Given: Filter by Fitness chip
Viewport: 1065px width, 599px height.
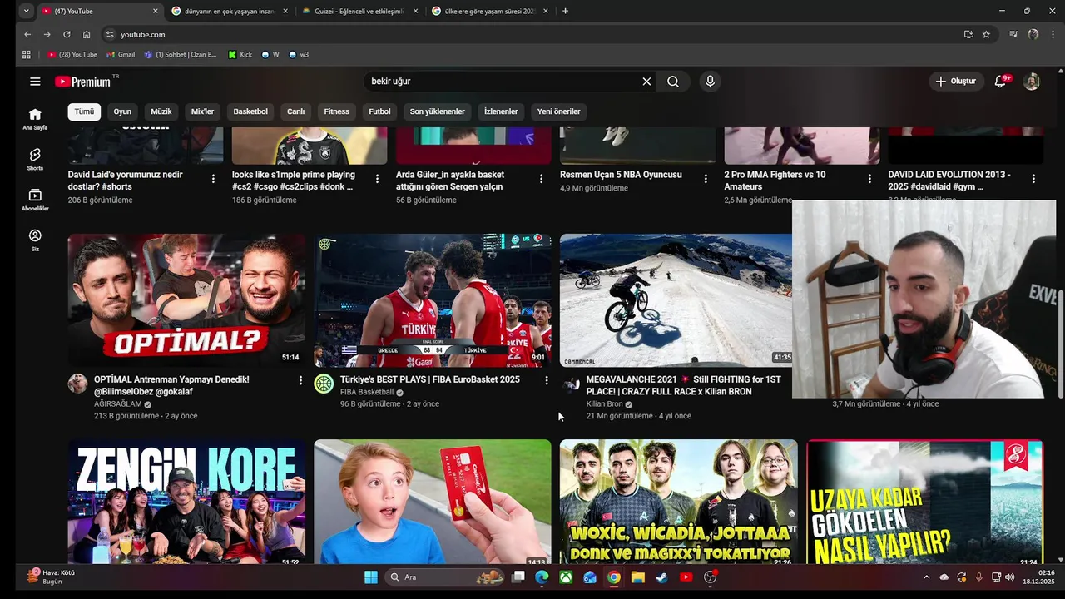Looking at the screenshot, I should point(337,111).
